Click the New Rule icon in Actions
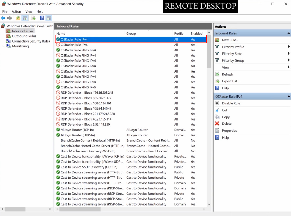Screen dimensions: 291x216 tap(217, 40)
